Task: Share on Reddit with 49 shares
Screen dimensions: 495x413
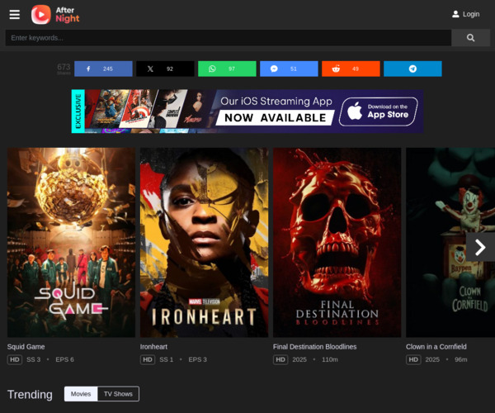Action: tap(351, 69)
